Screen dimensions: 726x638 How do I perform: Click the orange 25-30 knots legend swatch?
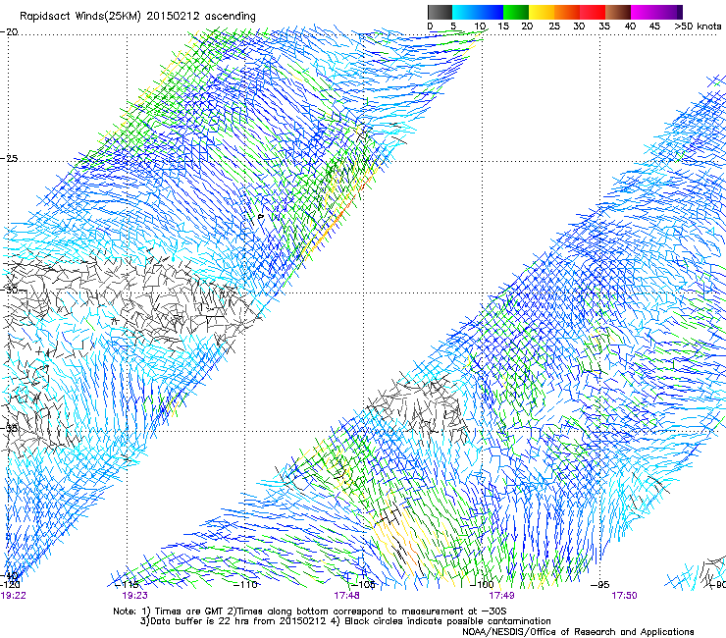click(x=567, y=12)
